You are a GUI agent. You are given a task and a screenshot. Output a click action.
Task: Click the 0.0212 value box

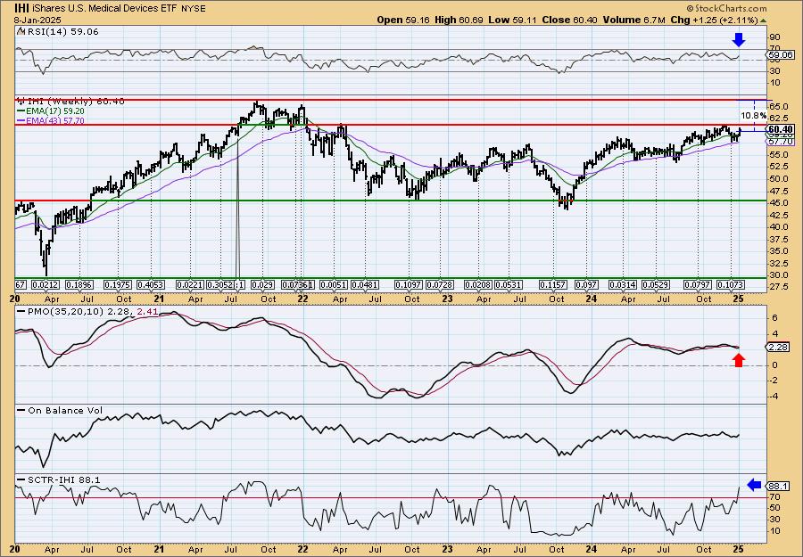pos(46,284)
